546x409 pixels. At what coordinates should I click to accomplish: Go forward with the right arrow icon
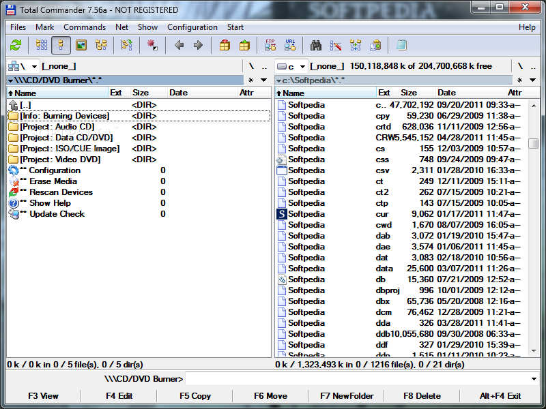click(198, 45)
